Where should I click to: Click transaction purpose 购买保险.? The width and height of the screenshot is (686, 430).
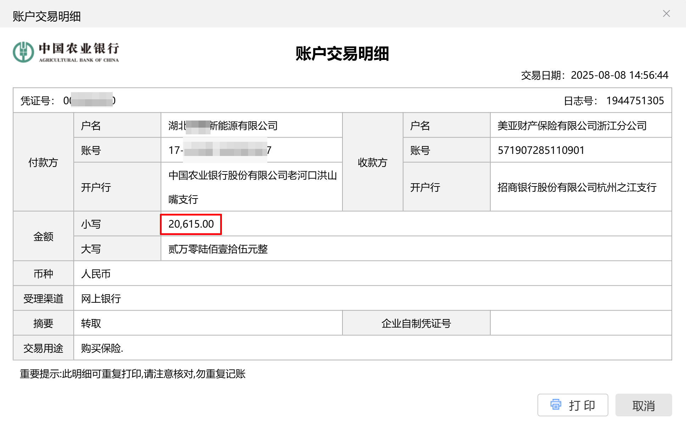tap(102, 348)
